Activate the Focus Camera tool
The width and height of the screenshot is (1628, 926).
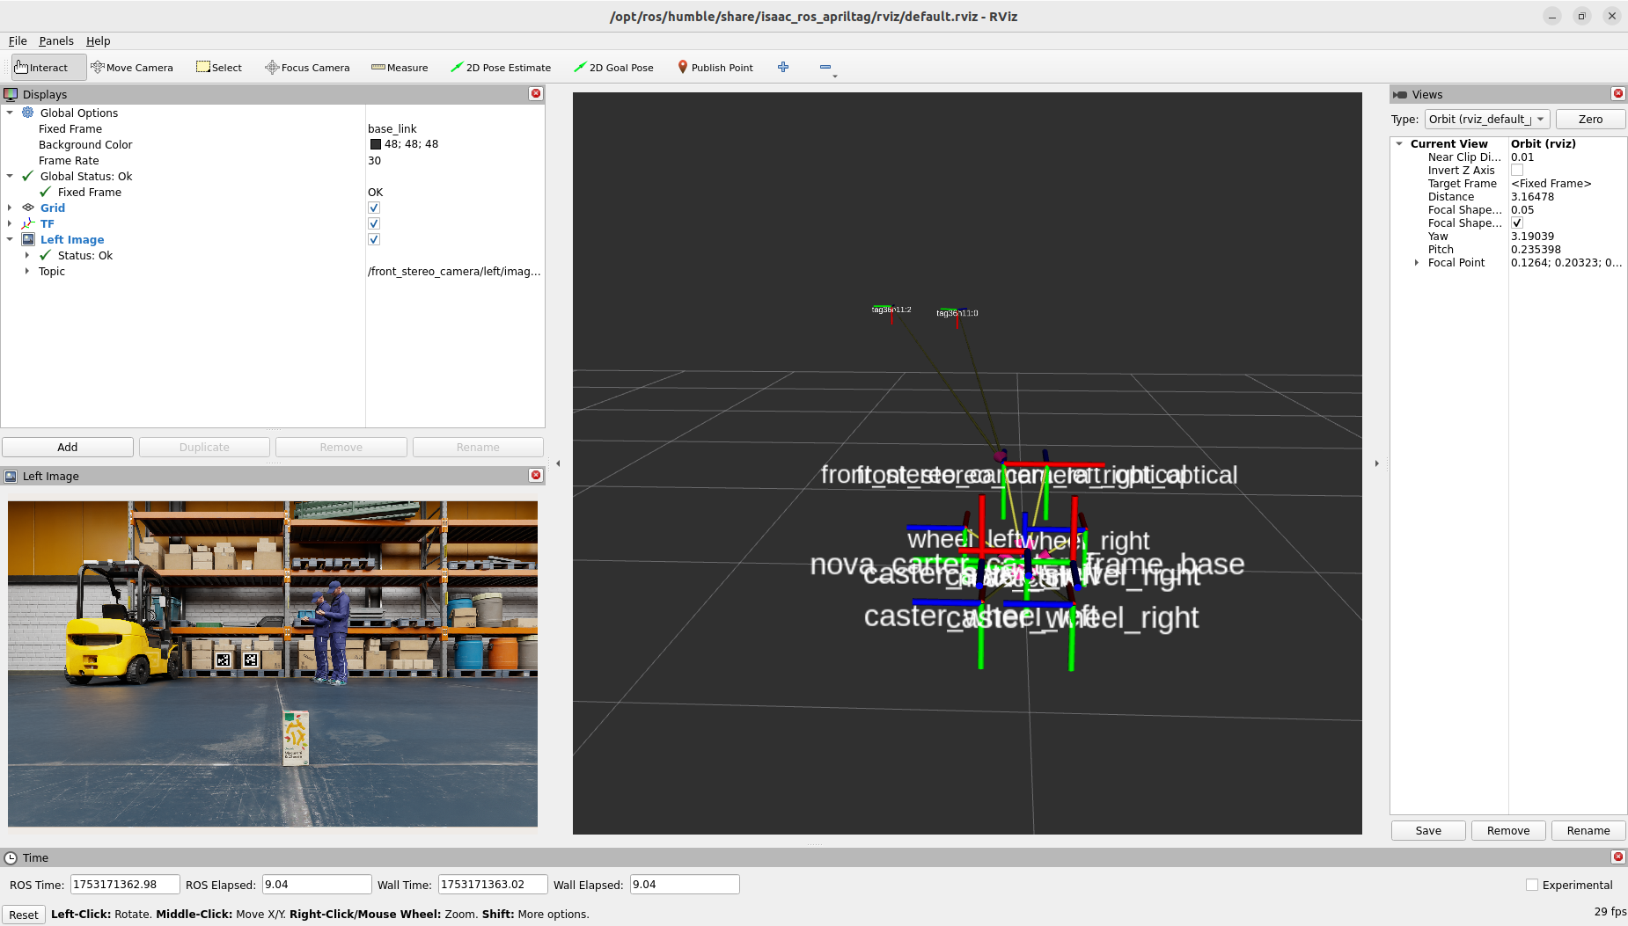point(307,68)
